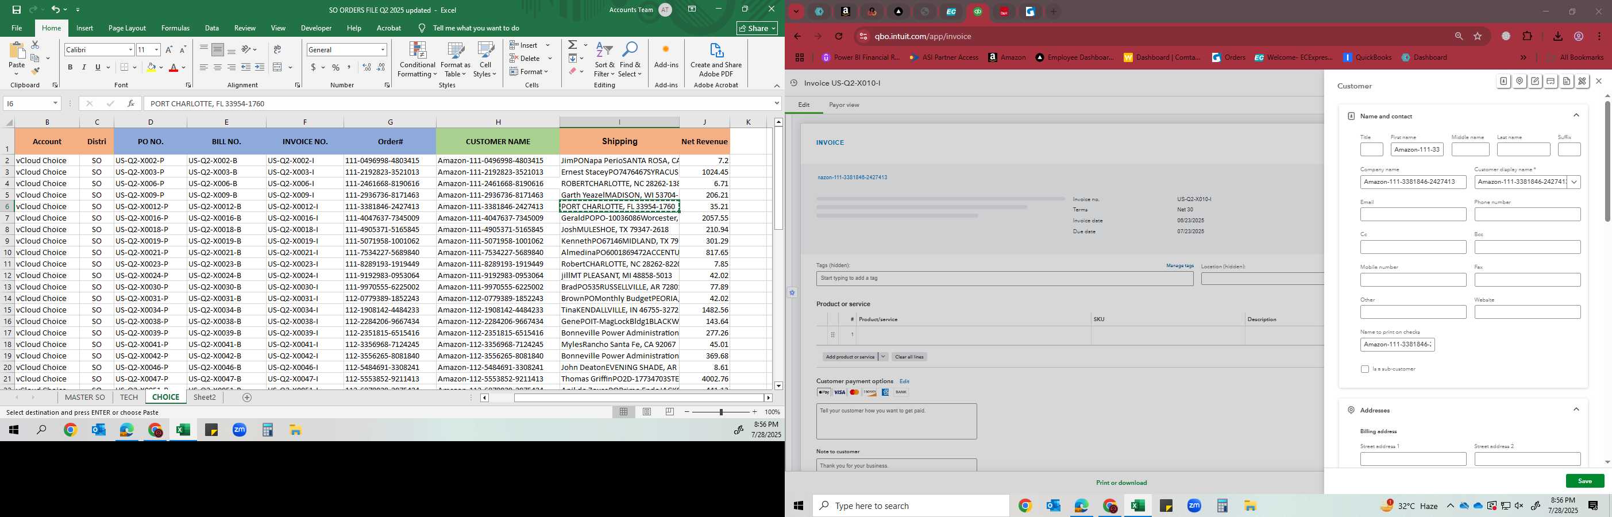Switch to Page Break Preview in status bar
Screen dimensions: 1612x517
coord(670,412)
